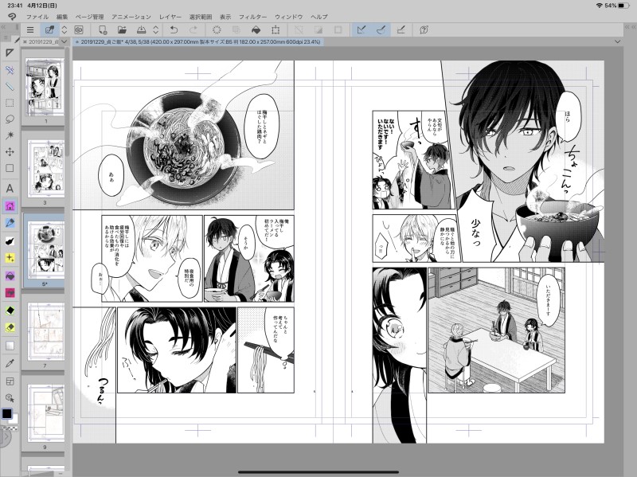Open 表示 menu
637x477 pixels.
click(x=225, y=17)
